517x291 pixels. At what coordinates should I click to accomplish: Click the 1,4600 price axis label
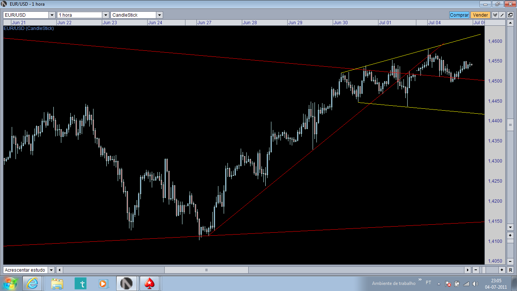click(x=495, y=41)
